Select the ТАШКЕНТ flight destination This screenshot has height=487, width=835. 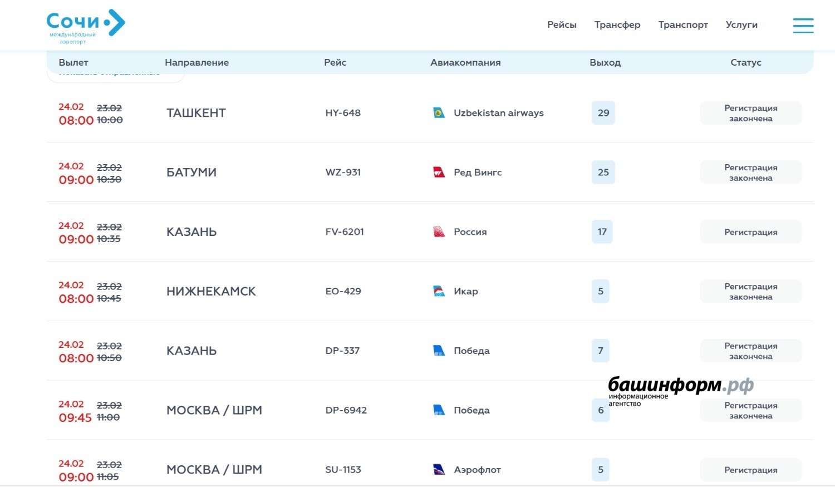click(196, 113)
